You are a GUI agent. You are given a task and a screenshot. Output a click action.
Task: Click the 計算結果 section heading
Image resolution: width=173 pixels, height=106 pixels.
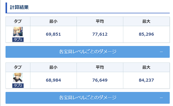(19, 8)
